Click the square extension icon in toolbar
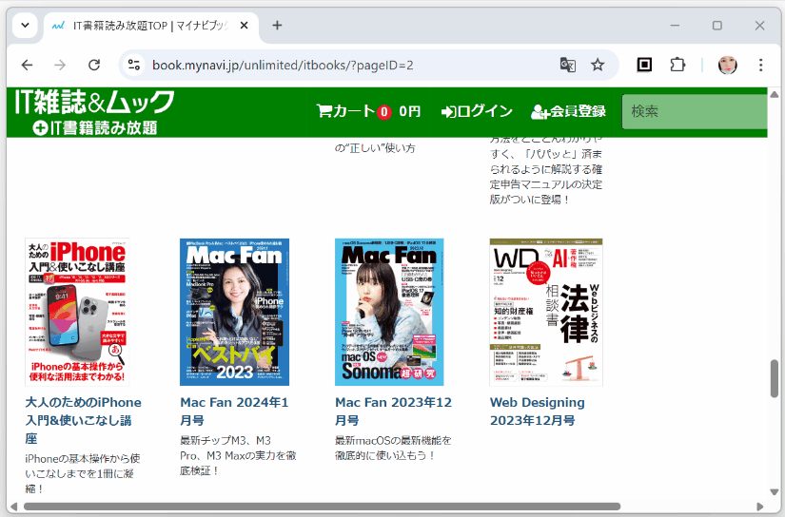 click(644, 65)
